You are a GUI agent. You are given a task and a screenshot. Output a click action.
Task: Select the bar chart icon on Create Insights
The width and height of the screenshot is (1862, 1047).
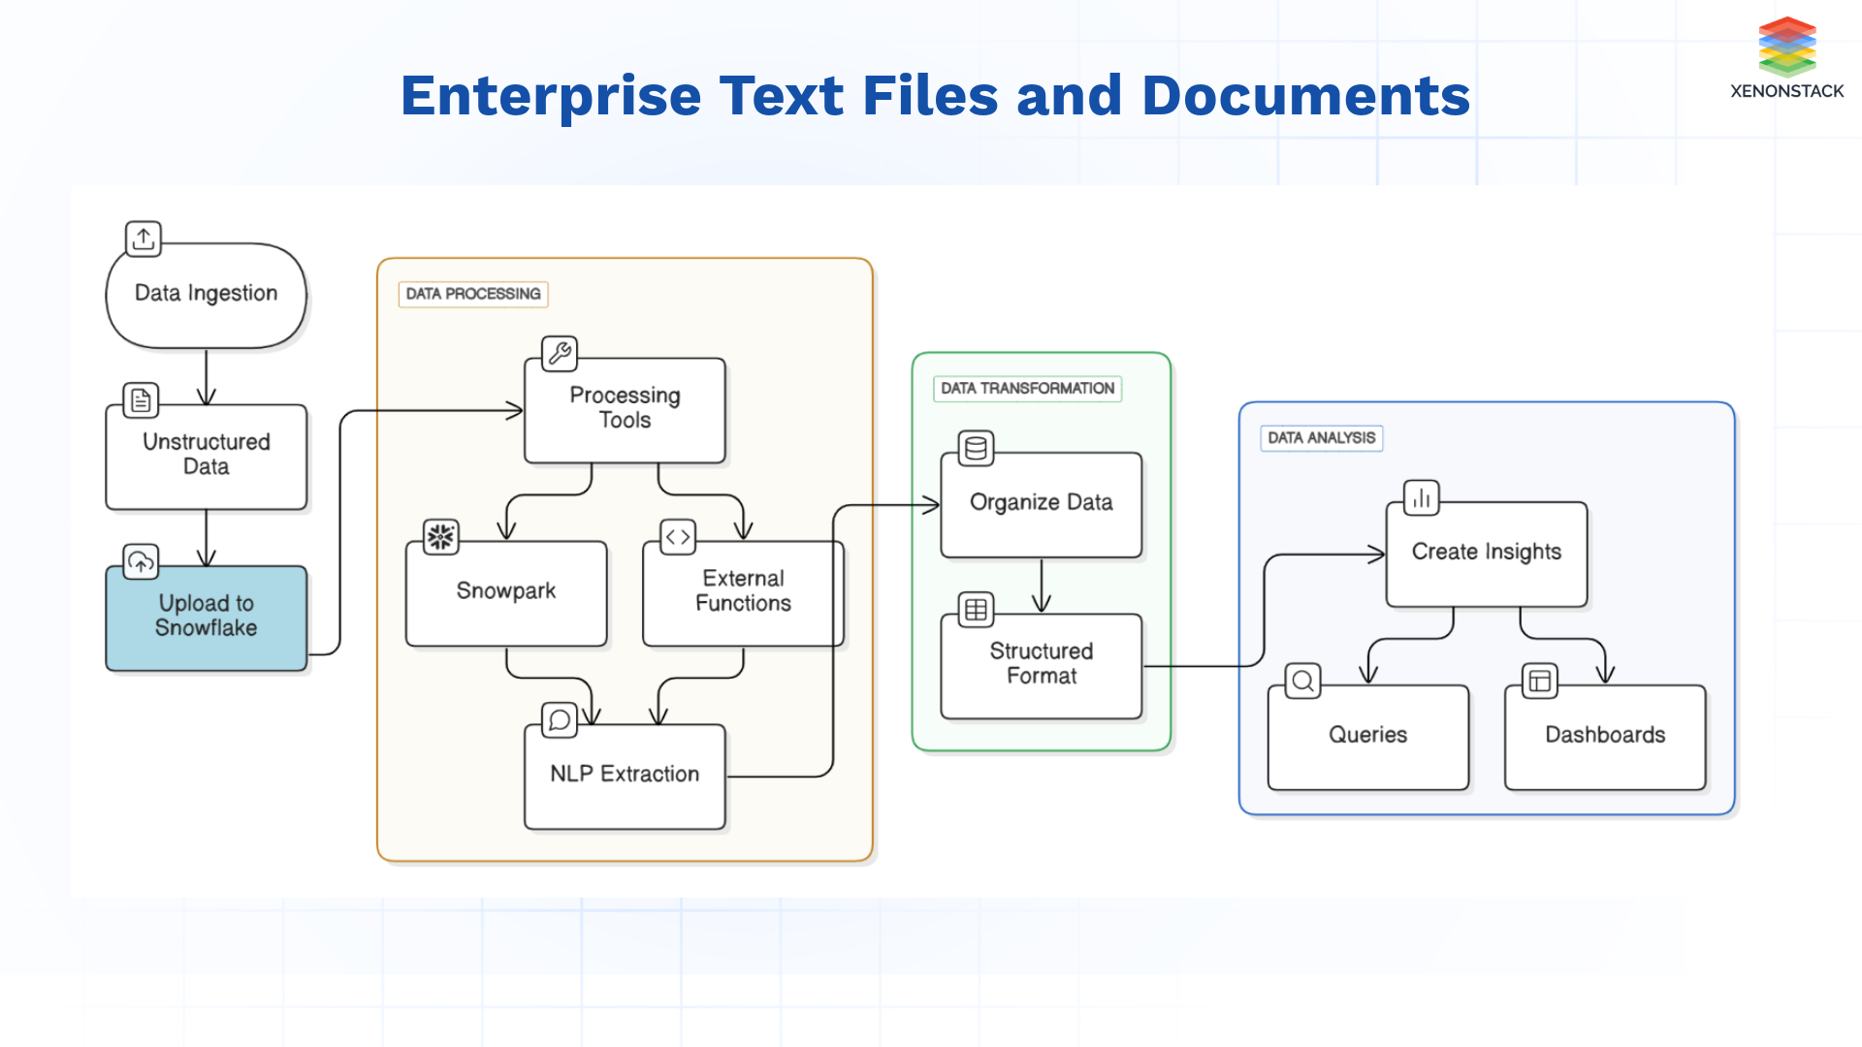(1421, 497)
